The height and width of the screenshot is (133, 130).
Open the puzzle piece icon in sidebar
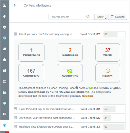click(x=5, y=114)
